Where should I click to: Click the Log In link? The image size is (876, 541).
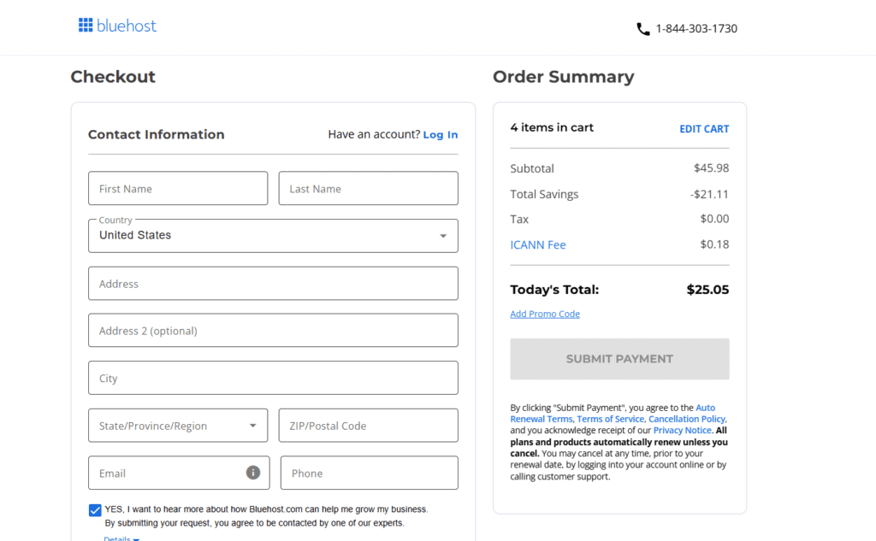(441, 134)
